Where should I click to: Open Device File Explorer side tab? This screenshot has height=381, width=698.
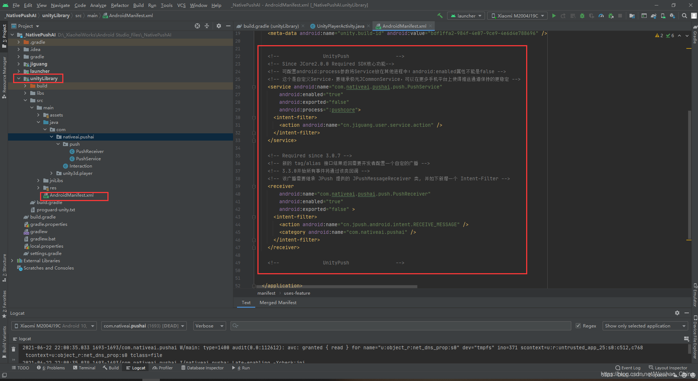coord(695,337)
